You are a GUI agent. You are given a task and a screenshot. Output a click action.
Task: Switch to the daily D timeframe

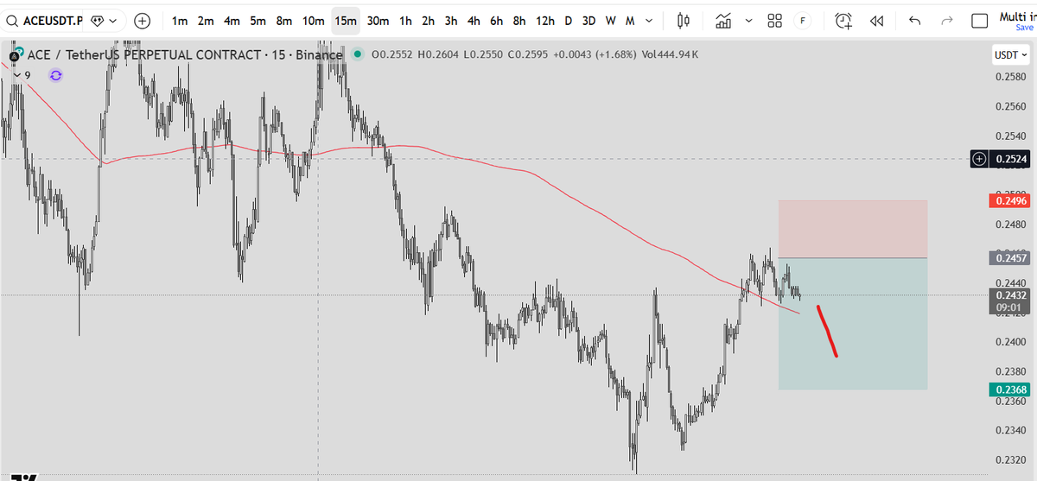click(568, 20)
